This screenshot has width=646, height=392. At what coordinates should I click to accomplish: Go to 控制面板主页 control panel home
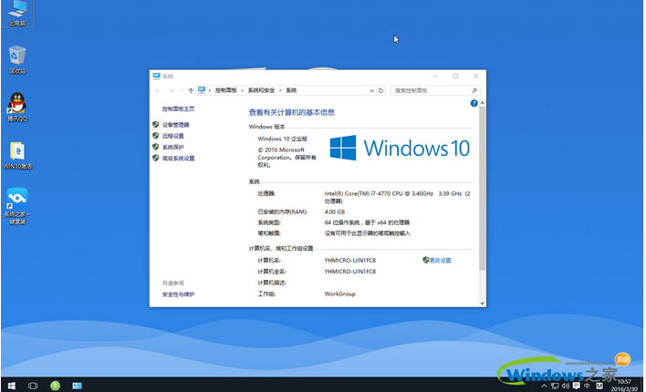(178, 108)
